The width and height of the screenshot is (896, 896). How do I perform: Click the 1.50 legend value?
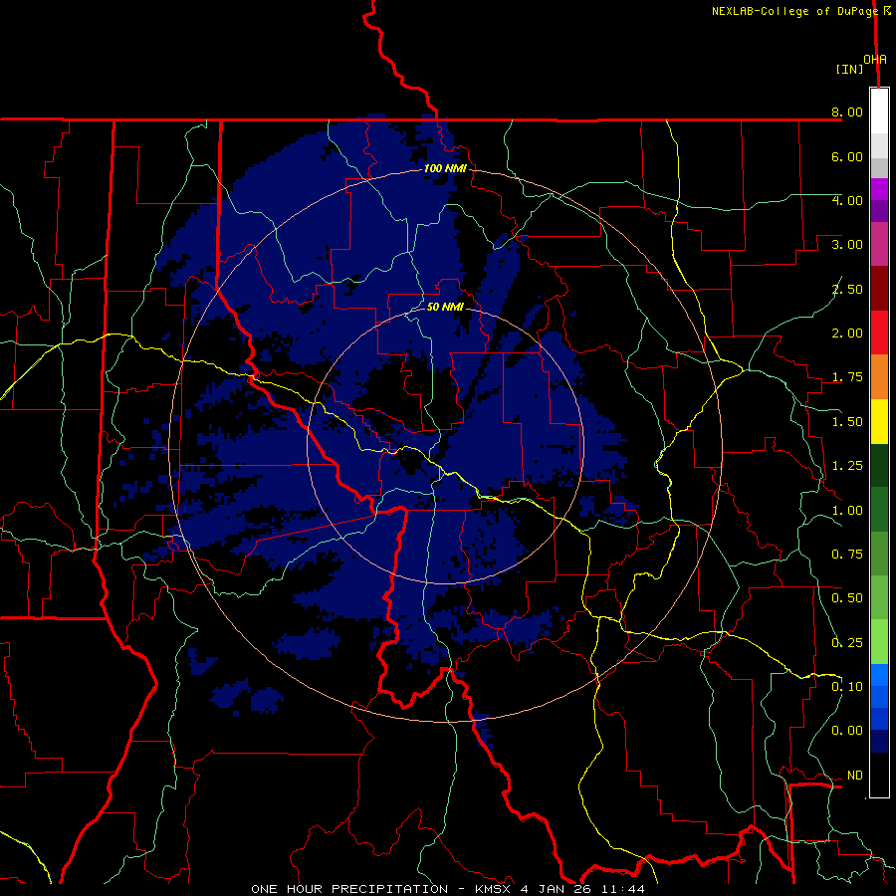coord(847,422)
